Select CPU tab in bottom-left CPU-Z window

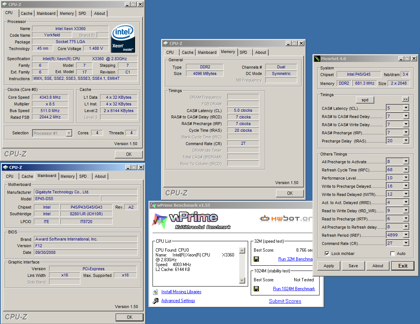pyautogui.click(x=10, y=176)
